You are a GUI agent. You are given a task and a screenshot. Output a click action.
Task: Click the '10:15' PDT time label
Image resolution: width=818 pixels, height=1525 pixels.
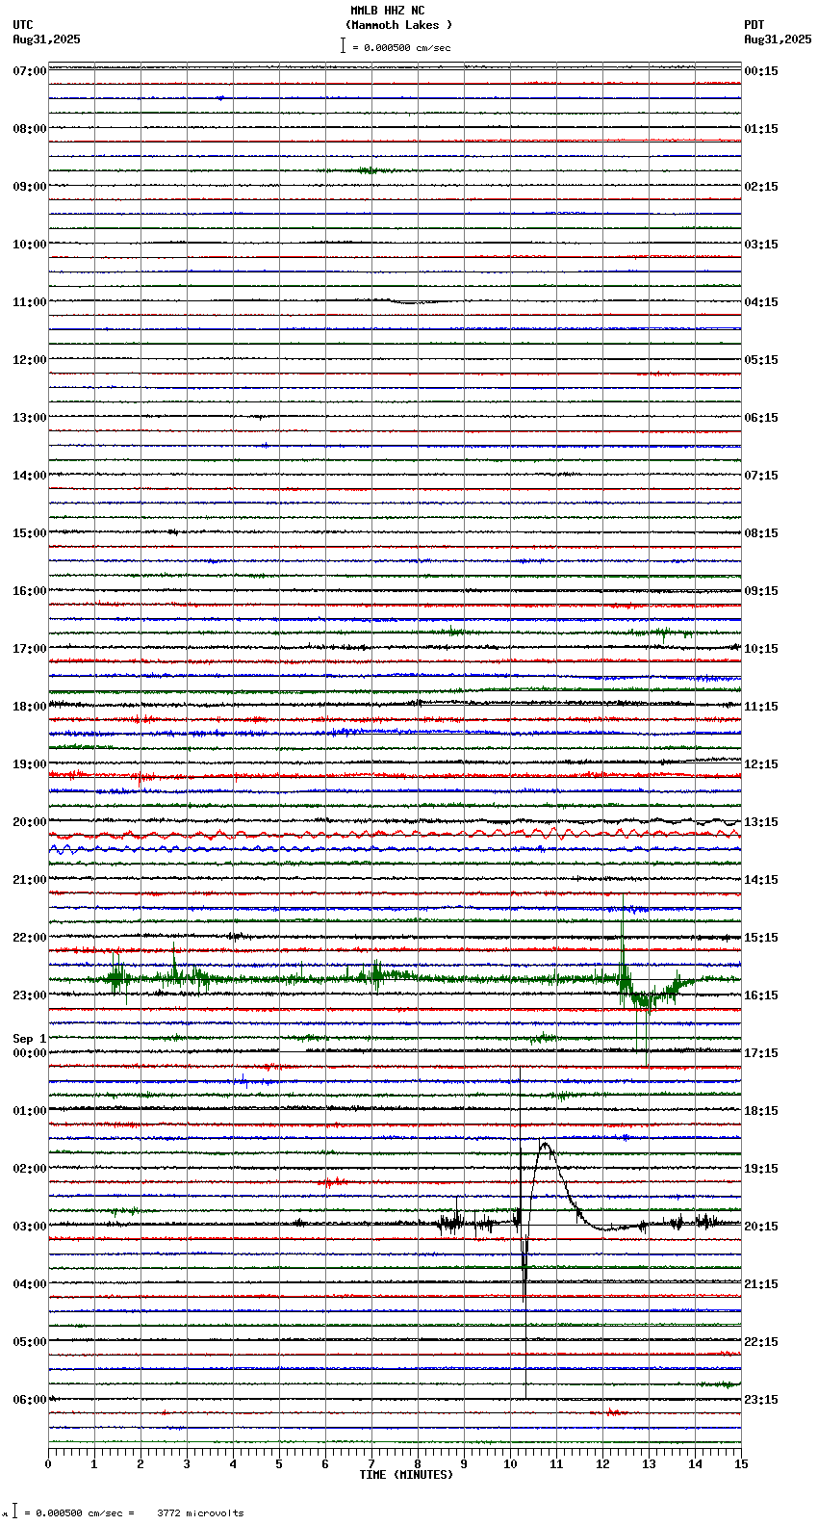(x=761, y=649)
